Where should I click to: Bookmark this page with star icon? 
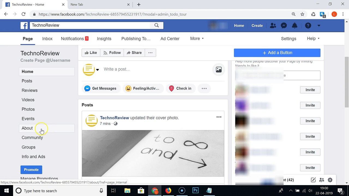pyautogui.click(x=302, y=14)
